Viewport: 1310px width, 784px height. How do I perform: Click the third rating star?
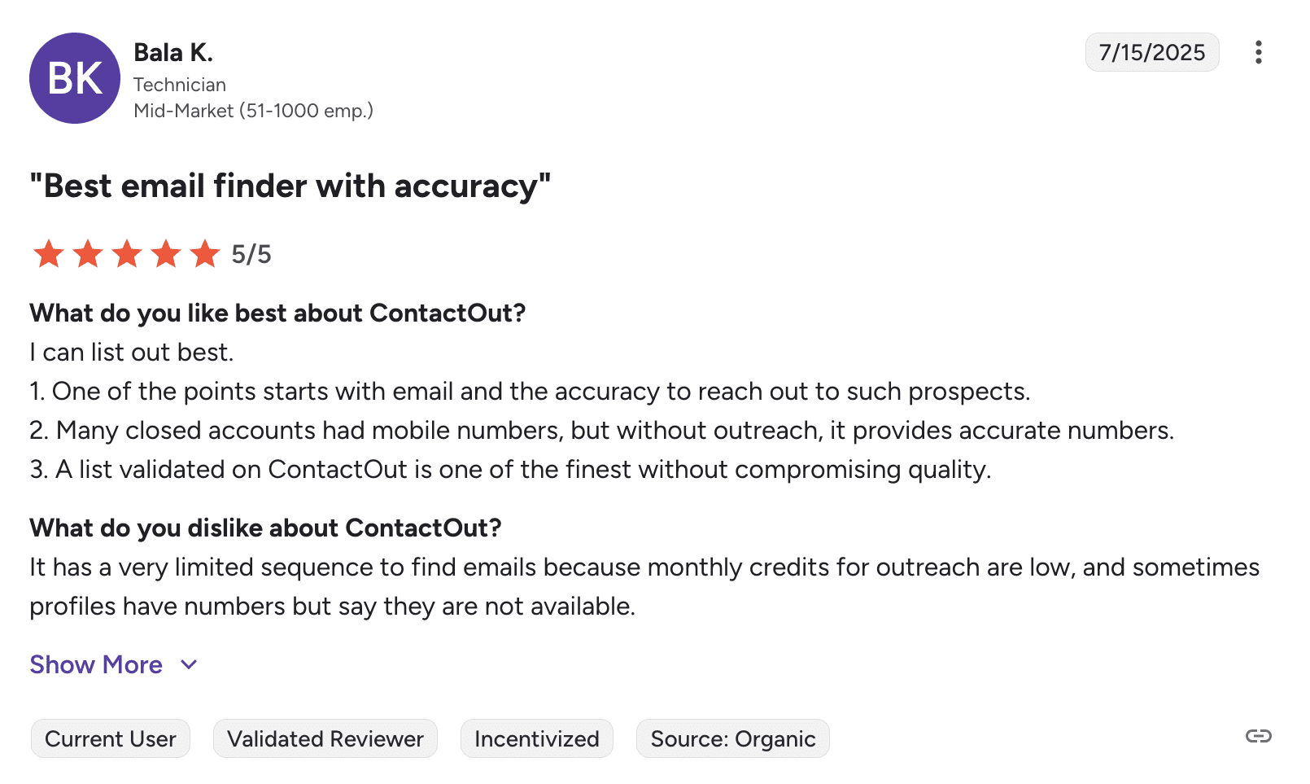click(127, 254)
